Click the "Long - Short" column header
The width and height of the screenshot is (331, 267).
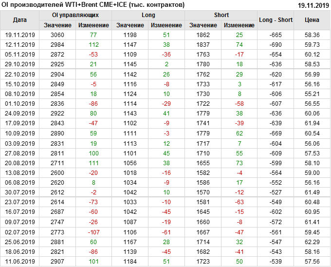click(276, 20)
